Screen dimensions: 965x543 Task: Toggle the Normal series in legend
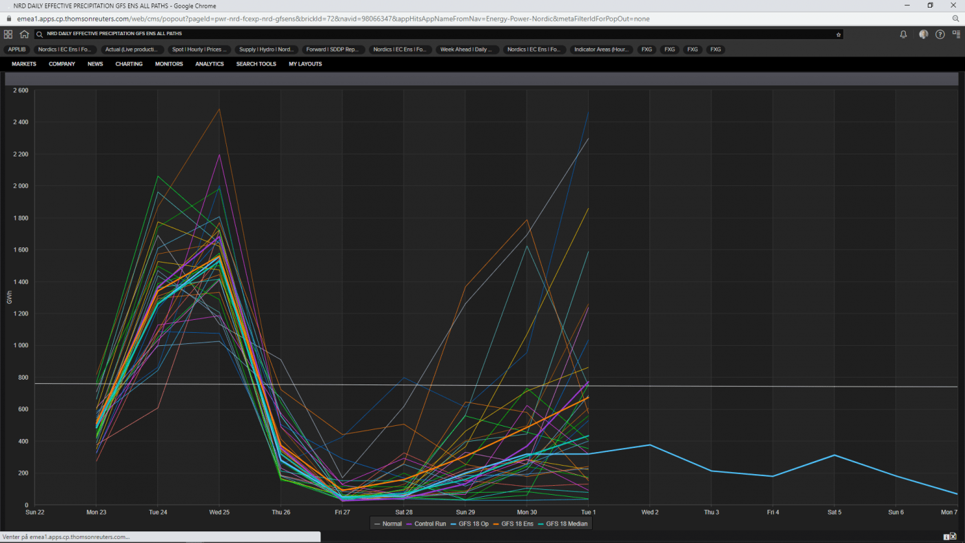point(388,524)
